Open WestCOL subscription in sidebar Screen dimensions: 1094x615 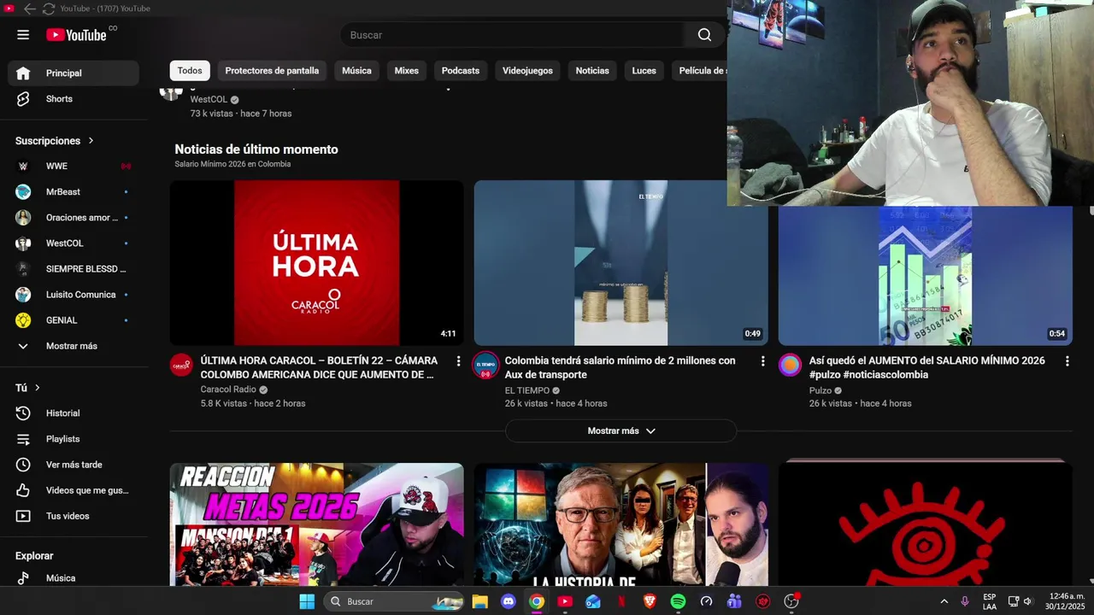click(x=74, y=243)
